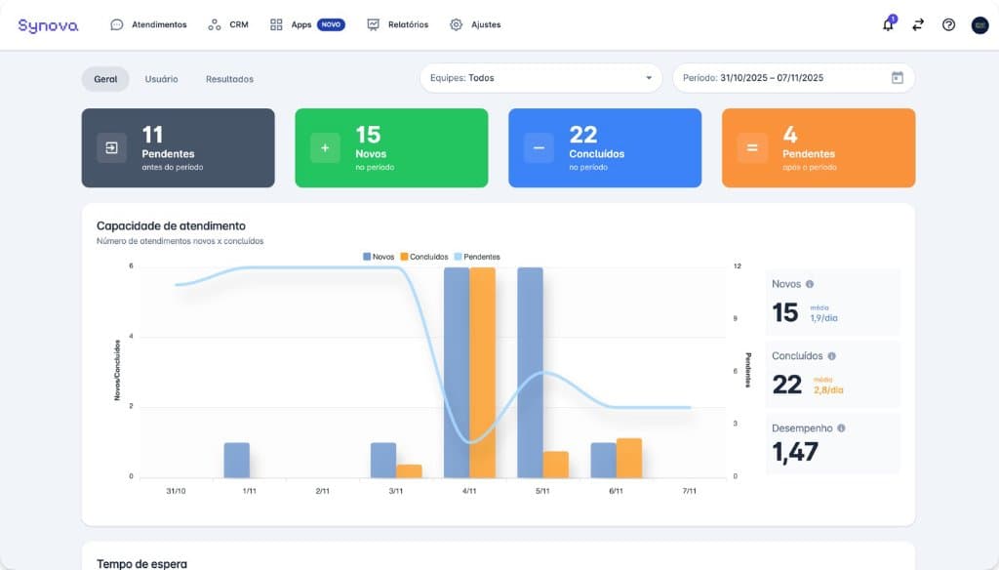Click the 2,8/dia average text
Viewport: 999px width, 570px height.
(x=828, y=390)
